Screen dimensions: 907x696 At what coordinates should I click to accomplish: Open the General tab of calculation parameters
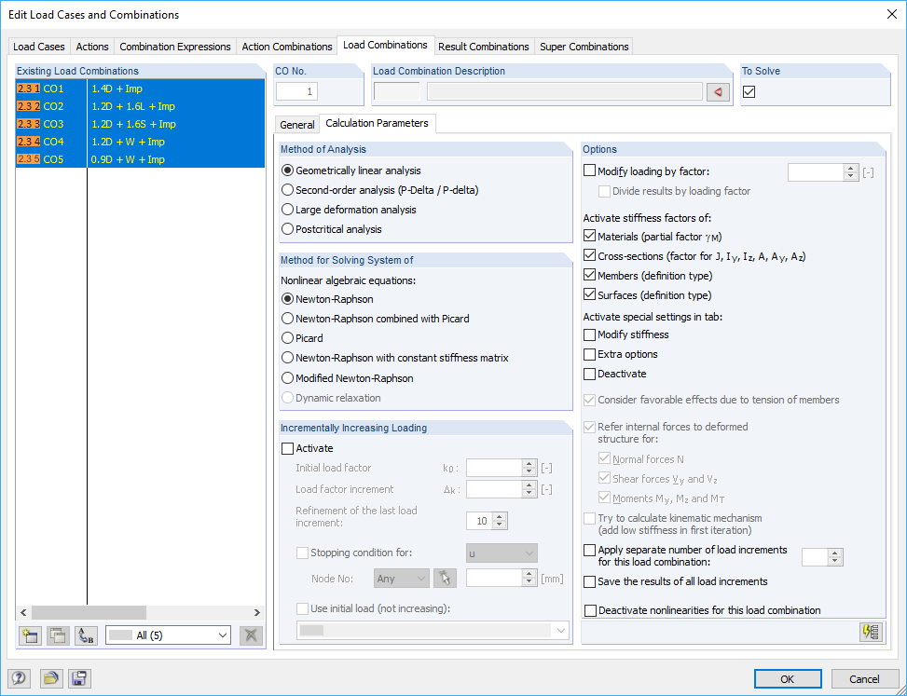pos(296,123)
